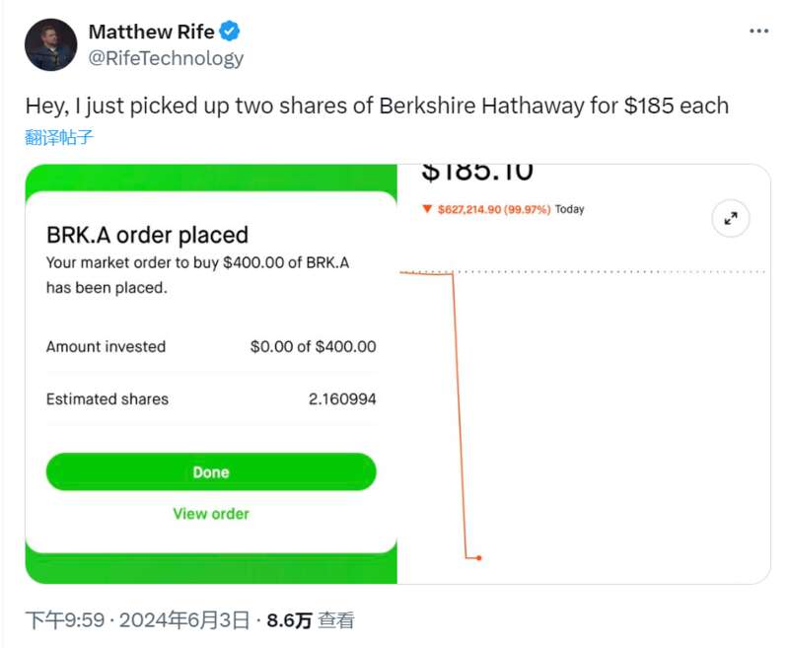789x648 pixels.
Task: Open the @RifeTechnology handle link
Action: 166,58
